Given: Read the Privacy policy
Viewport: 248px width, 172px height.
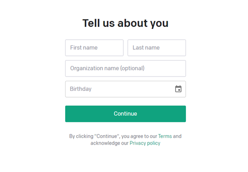Looking at the screenshot, I should 145,143.
